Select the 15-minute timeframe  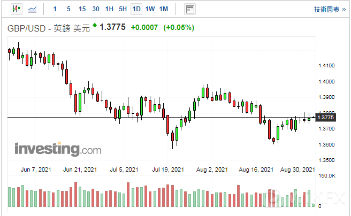click(81, 9)
